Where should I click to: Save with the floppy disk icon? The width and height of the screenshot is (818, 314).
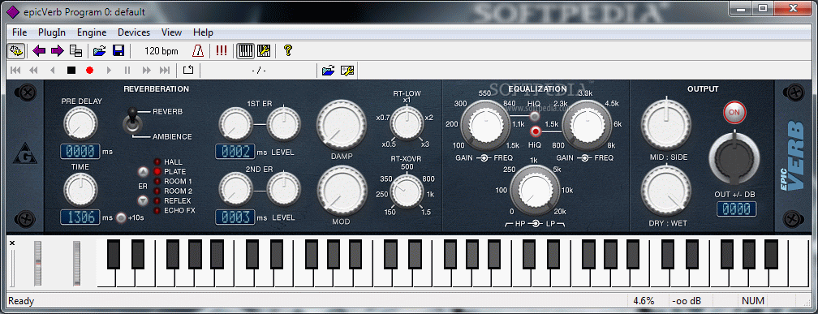click(118, 50)
